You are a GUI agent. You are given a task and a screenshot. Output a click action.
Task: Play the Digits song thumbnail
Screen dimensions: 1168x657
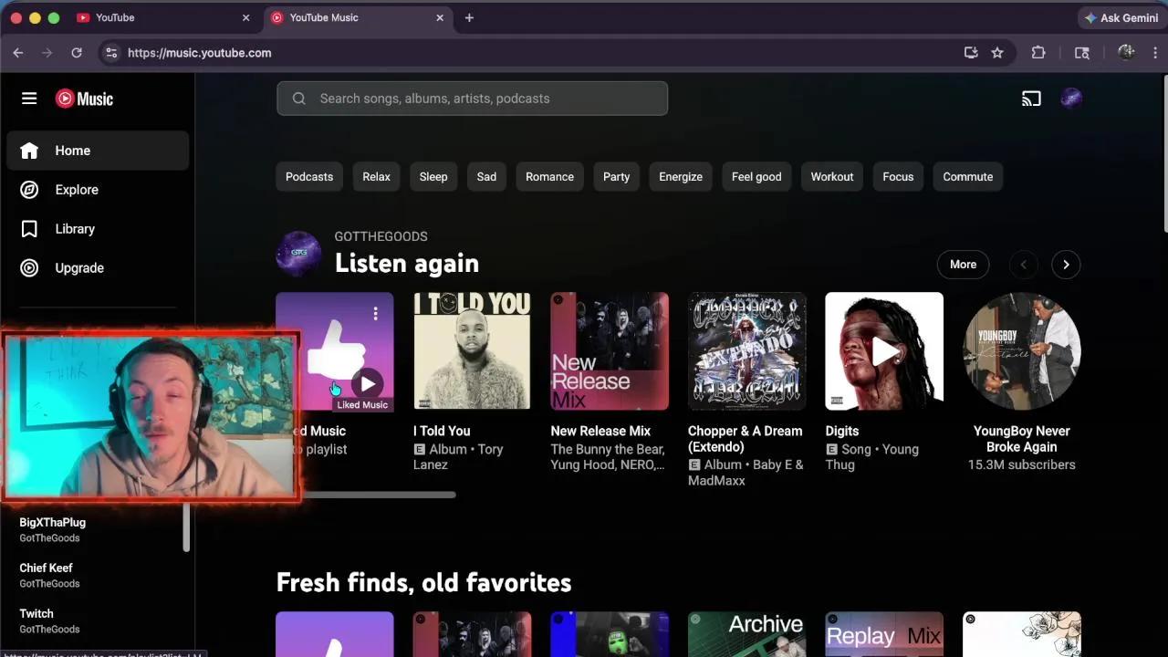click(x=884, y=351)
